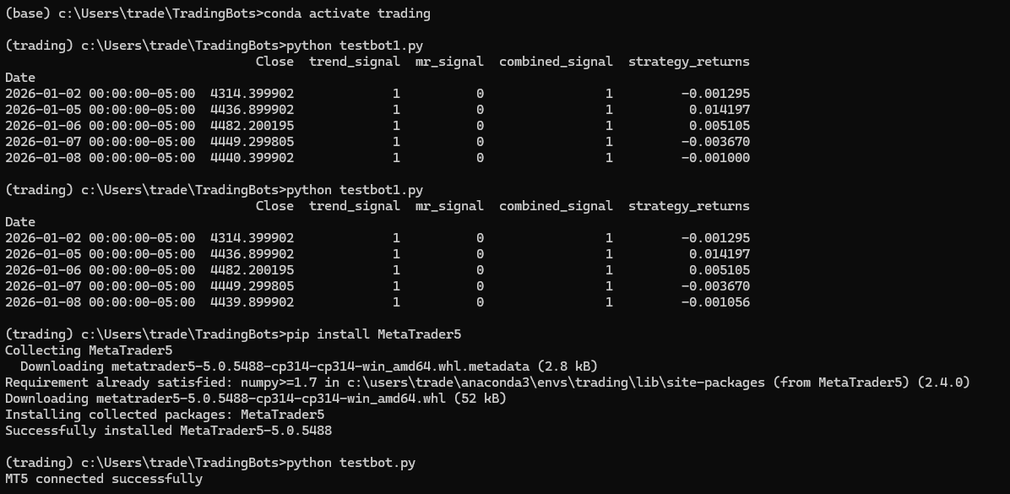1010x494 pixels.
Task: Click the '(base)' environment prompt prefix
Action: pos(24,14)
